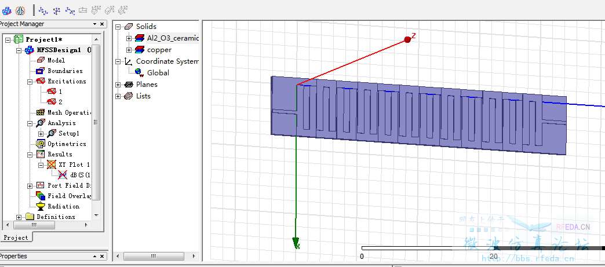The image size is (605, 267).
Task: Click the Excitations node icon
Action: coord(41,81)
